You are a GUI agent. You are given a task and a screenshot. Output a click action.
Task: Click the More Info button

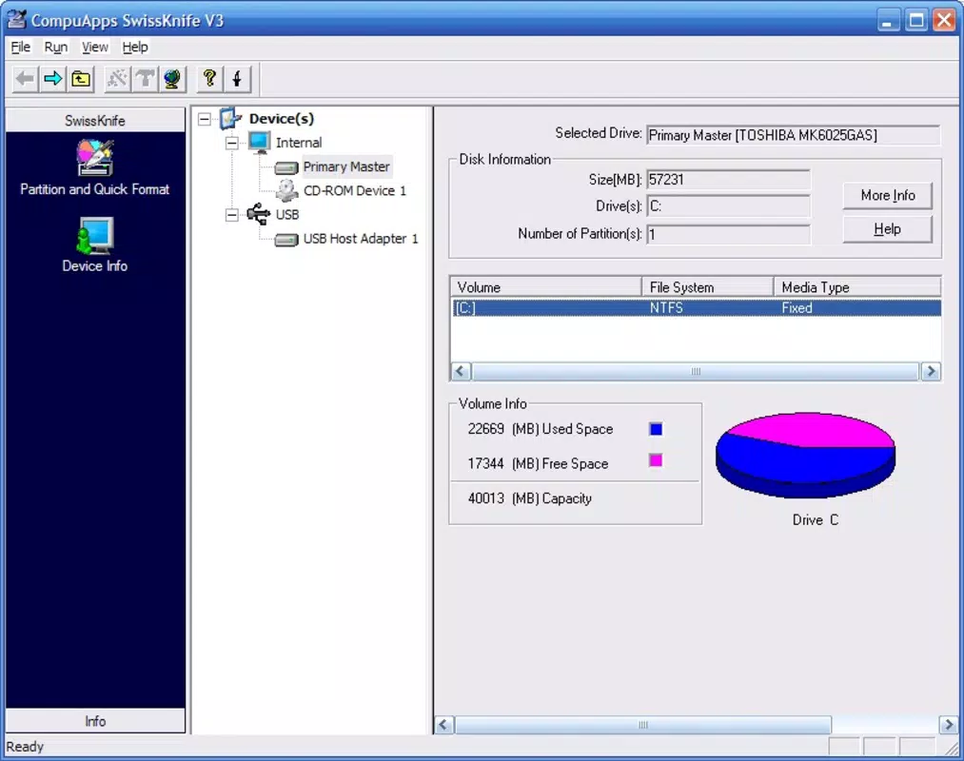887,195
